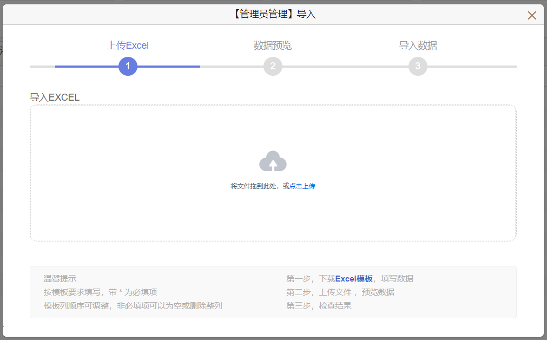
Task: Click the 按模板要求填写 hint line
Action: 101,292
